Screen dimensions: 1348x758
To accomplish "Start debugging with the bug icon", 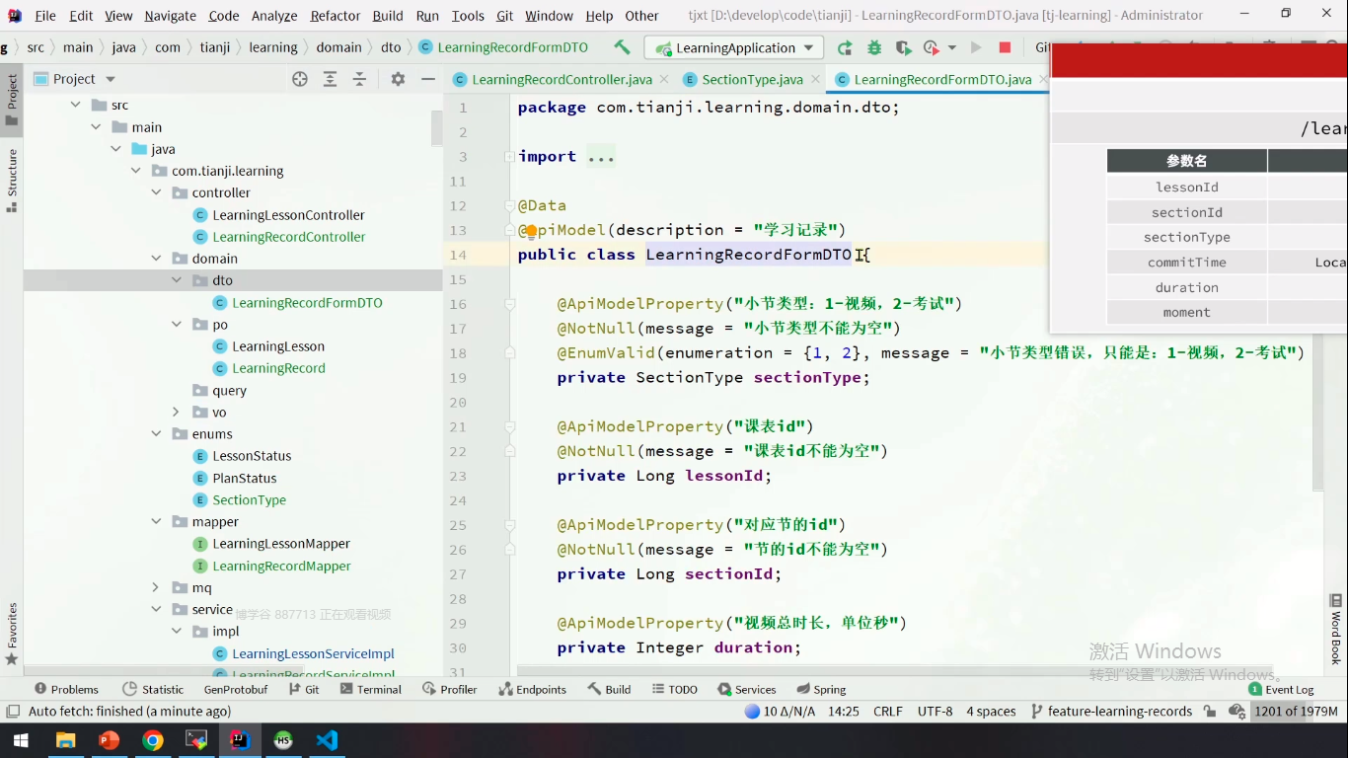I will [873, 47].
